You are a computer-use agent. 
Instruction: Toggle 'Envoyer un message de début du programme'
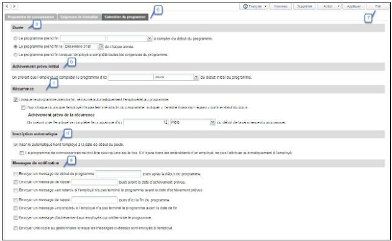(16, 174)
